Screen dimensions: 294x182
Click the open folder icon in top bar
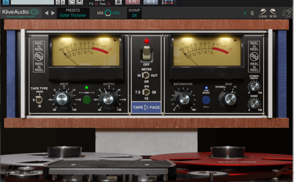(x=72, y=2)
